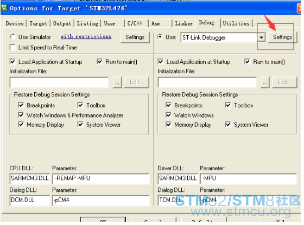Toggle debugger Watch Windows checkbox

(x=169, y=115)
